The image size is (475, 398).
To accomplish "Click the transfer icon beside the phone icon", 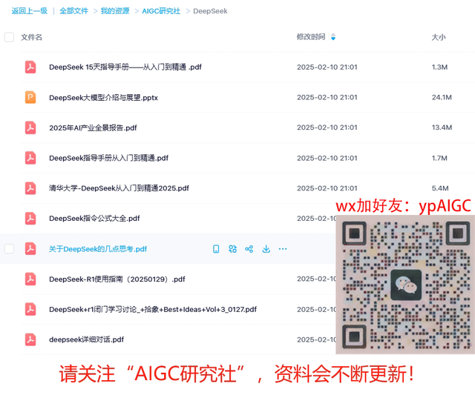I will (x=232, y=249).
